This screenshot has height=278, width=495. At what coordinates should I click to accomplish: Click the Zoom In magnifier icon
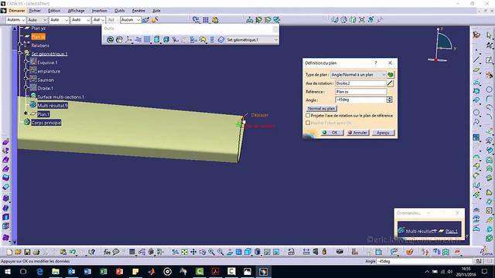tap(211, 252)
